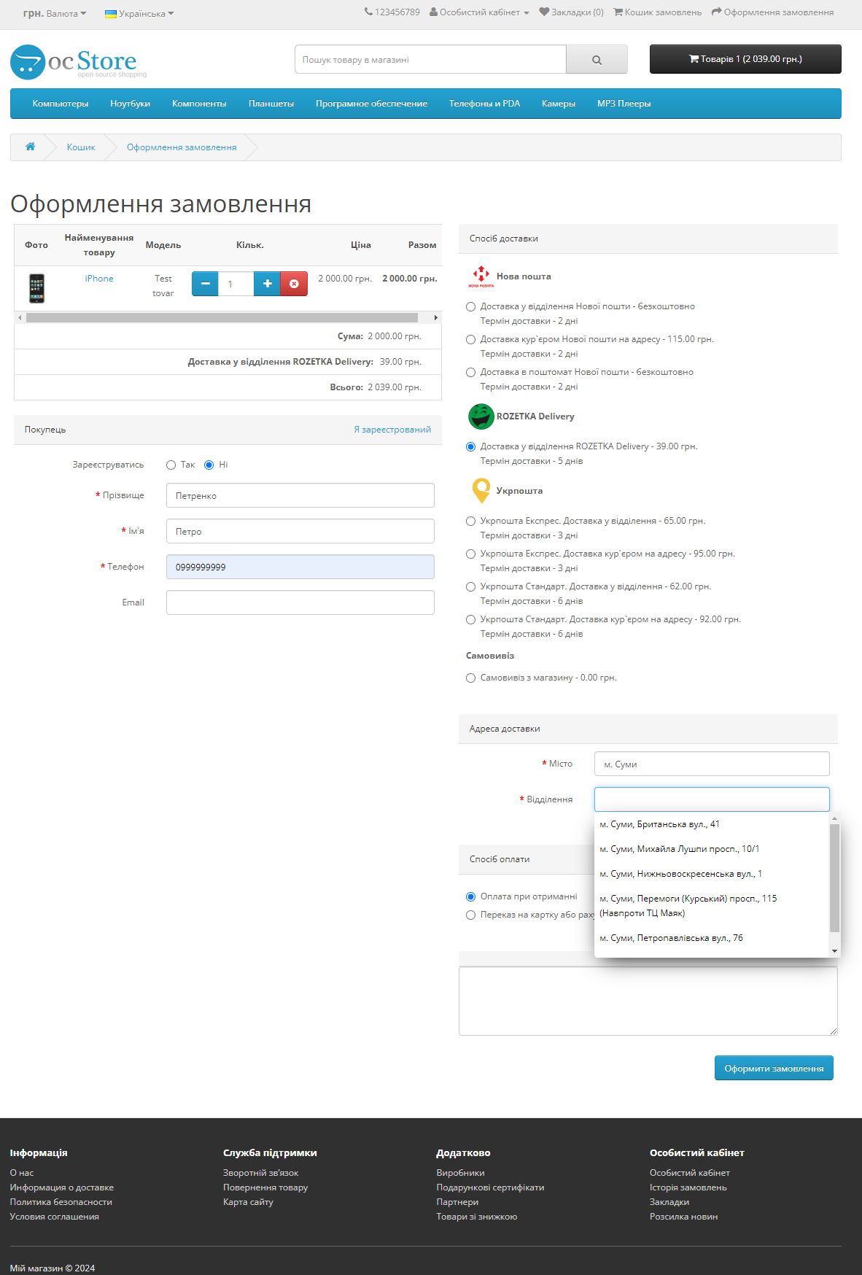Viewport: 862px width, 1275px height.
Task: Choose branch Перемоги (Курський) просп., 115
Action: (x=712, y=906)
